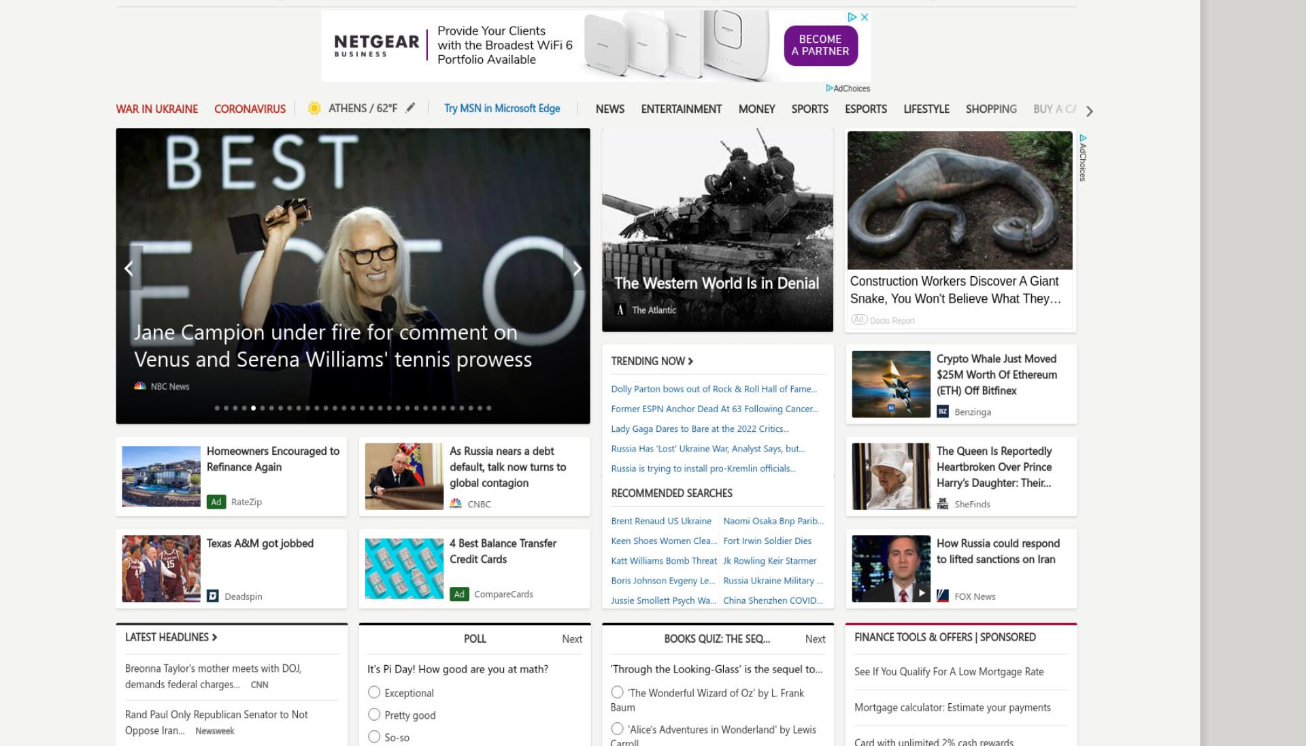Open 4 Best Balance Transfer Credit Cards
Screen dimensions: 1306x746
coord(503,551)
